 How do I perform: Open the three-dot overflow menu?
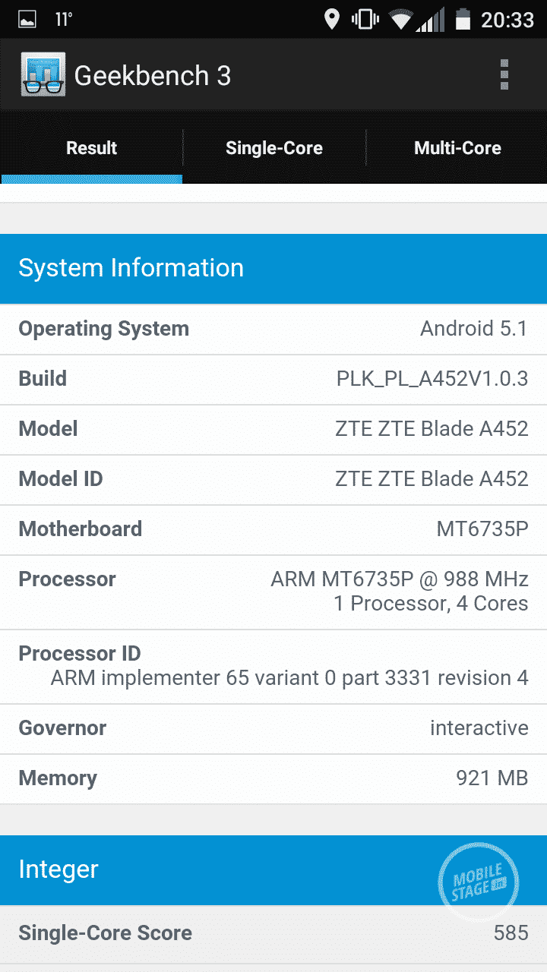pos(504,75)
